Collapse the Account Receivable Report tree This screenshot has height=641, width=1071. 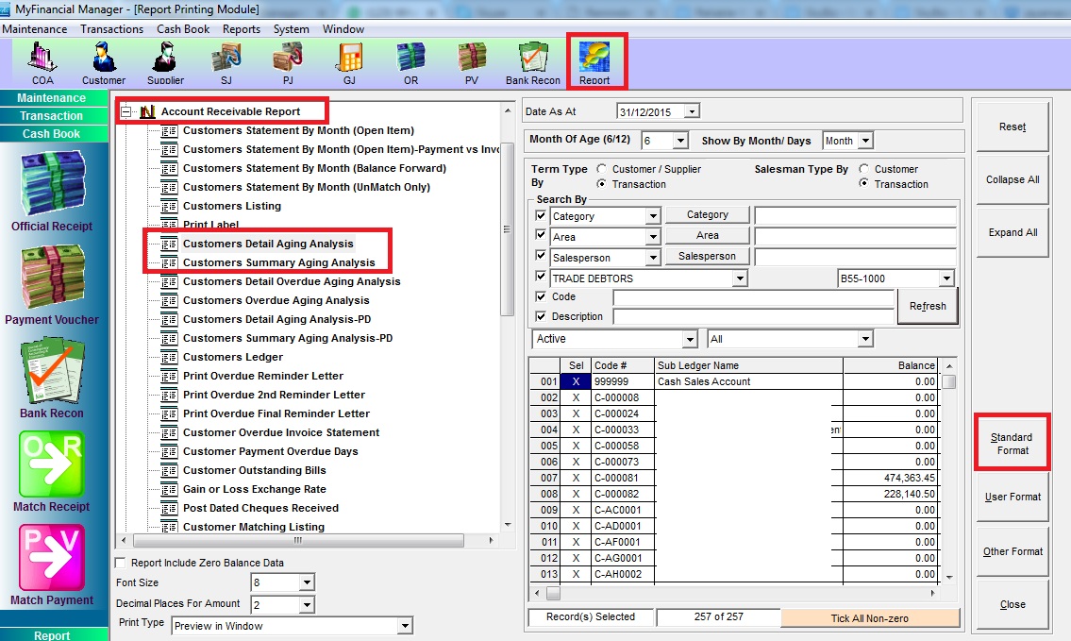click(126, 111)
